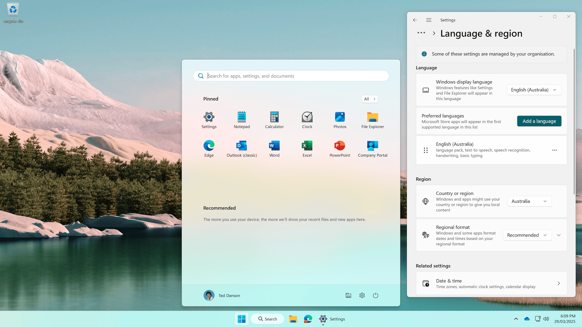Open Company Portal app
Screen dimensions: 582x327
373,149
